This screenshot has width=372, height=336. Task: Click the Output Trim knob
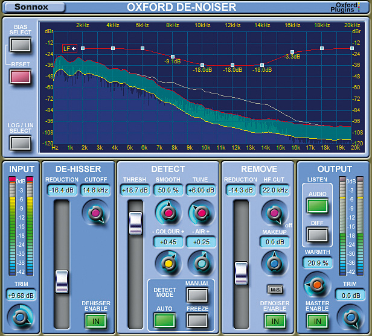(351, 317)
